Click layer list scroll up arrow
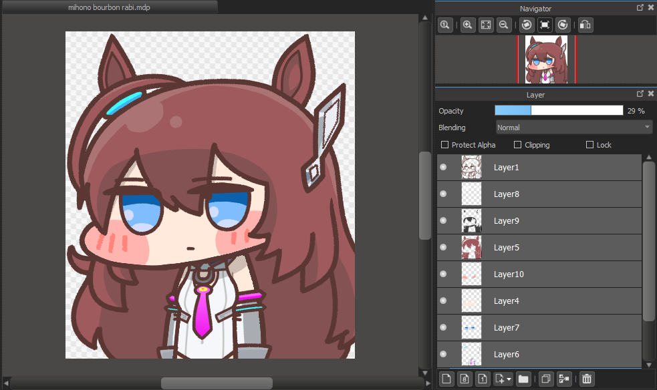This screenshot has height=390, width=657. pos(648,158)
